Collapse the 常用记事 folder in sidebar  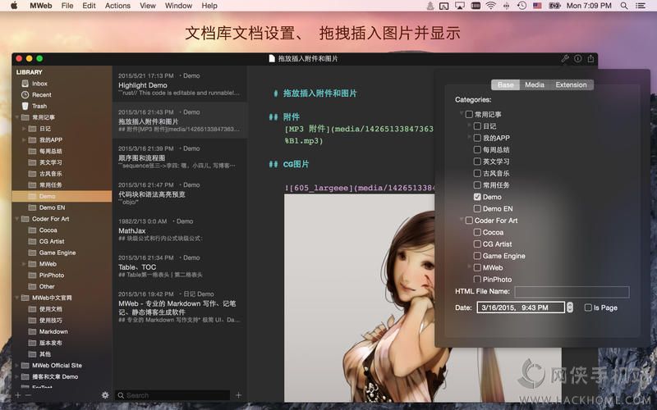pos(17,117)
